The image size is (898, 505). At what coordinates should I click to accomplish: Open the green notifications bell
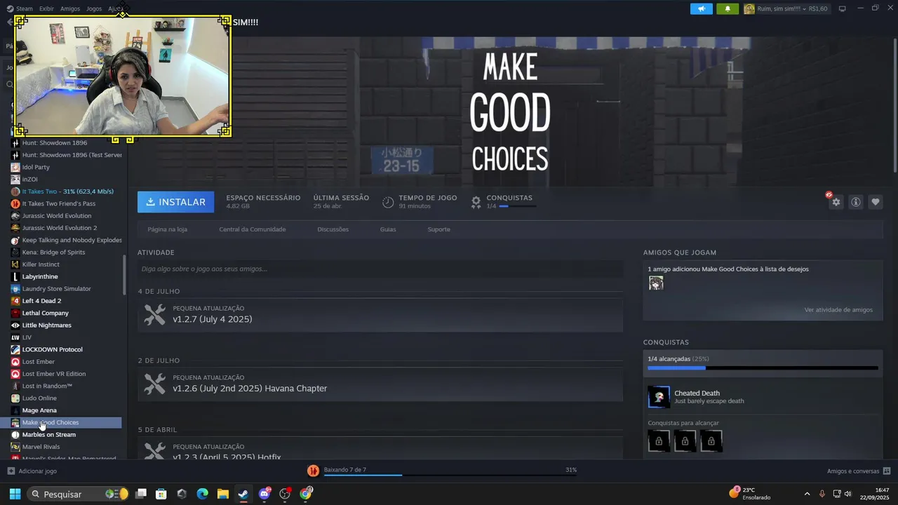coord(728,8)
